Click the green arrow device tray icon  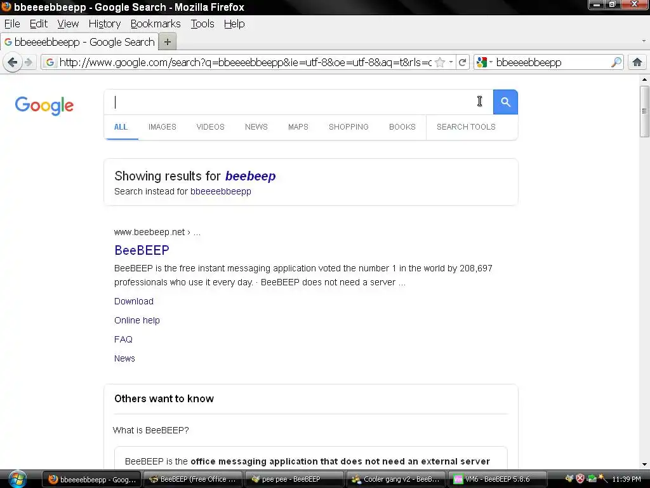[x=592, y=479]
